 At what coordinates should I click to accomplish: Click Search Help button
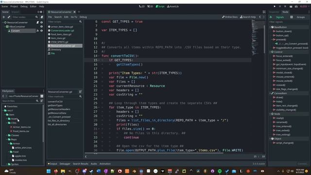pyautogui.click(x=248, y=17)
